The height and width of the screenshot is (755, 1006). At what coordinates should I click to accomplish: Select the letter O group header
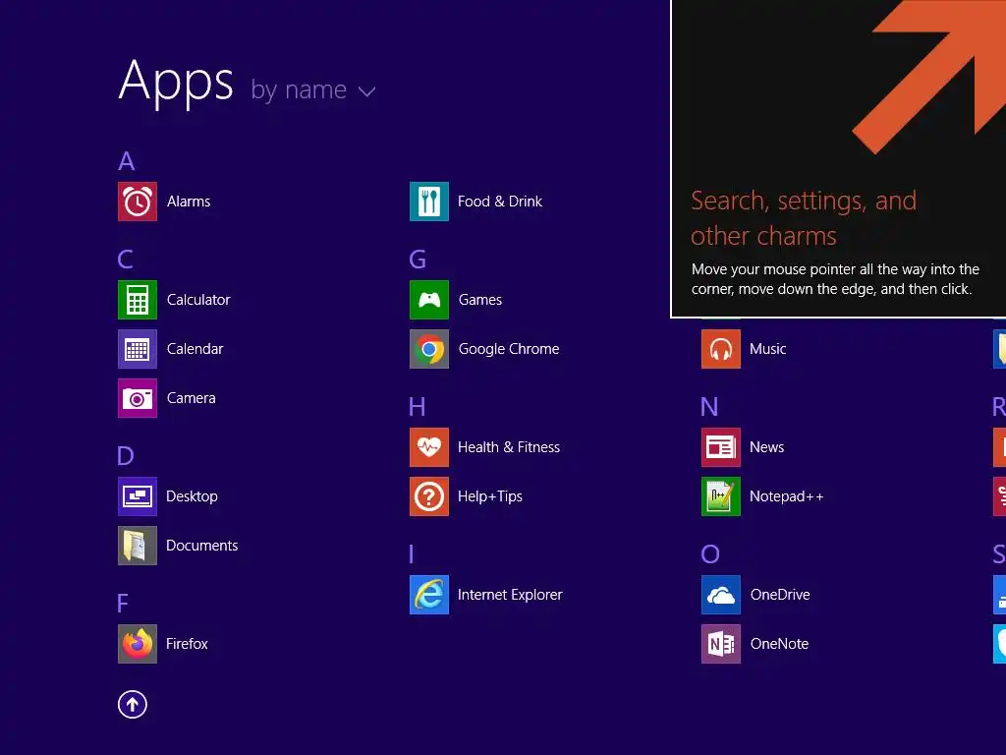tap(710, 554)
